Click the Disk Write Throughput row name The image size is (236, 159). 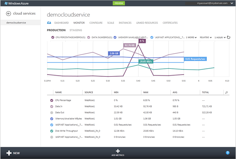[66, 131]
